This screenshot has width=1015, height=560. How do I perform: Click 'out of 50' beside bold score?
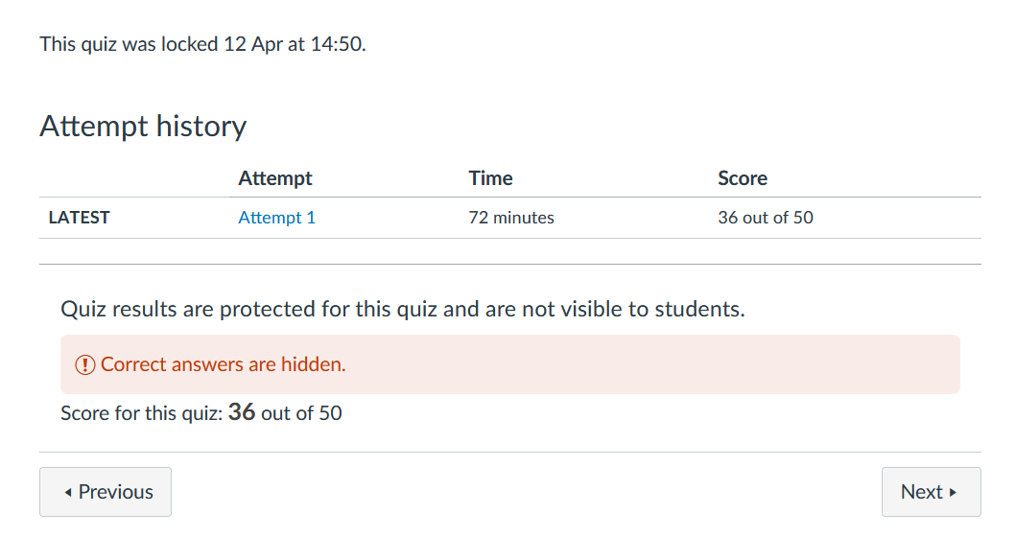tap(301, 414)
